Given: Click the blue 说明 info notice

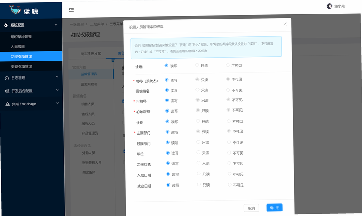Looking at the screenshot, I should 206,47.
